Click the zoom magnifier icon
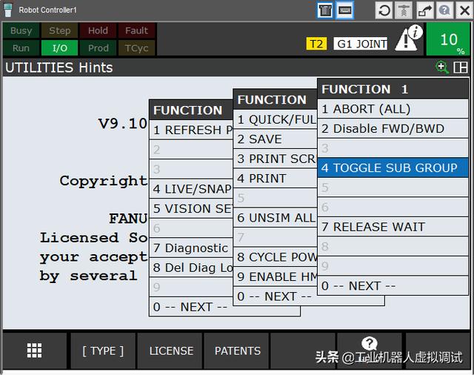Viewport: 474px width, 375px height. (x=442, y=67)
